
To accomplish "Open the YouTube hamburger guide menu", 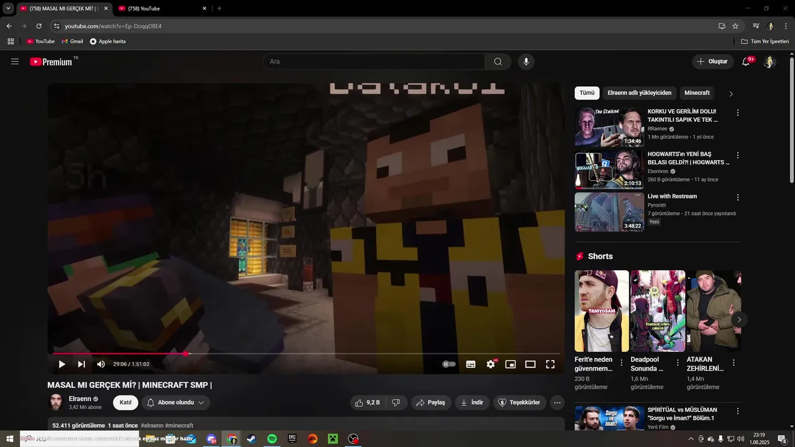I will pyautogui.click(x=15, y=61).
